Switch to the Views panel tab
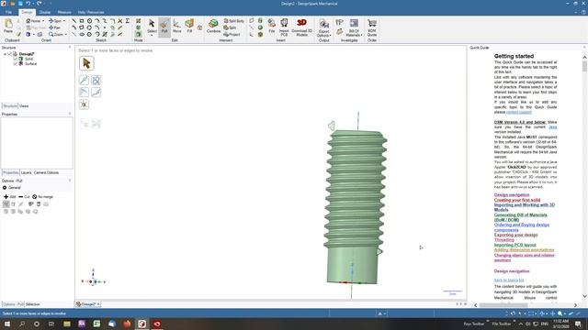 point(24,106)
